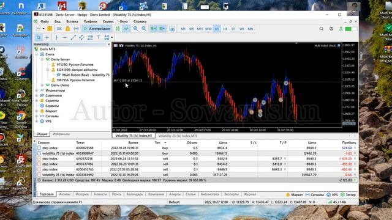392x220 pixels.
Task: Click the green plus beside total -2 125.83
Action: [355, 180]
